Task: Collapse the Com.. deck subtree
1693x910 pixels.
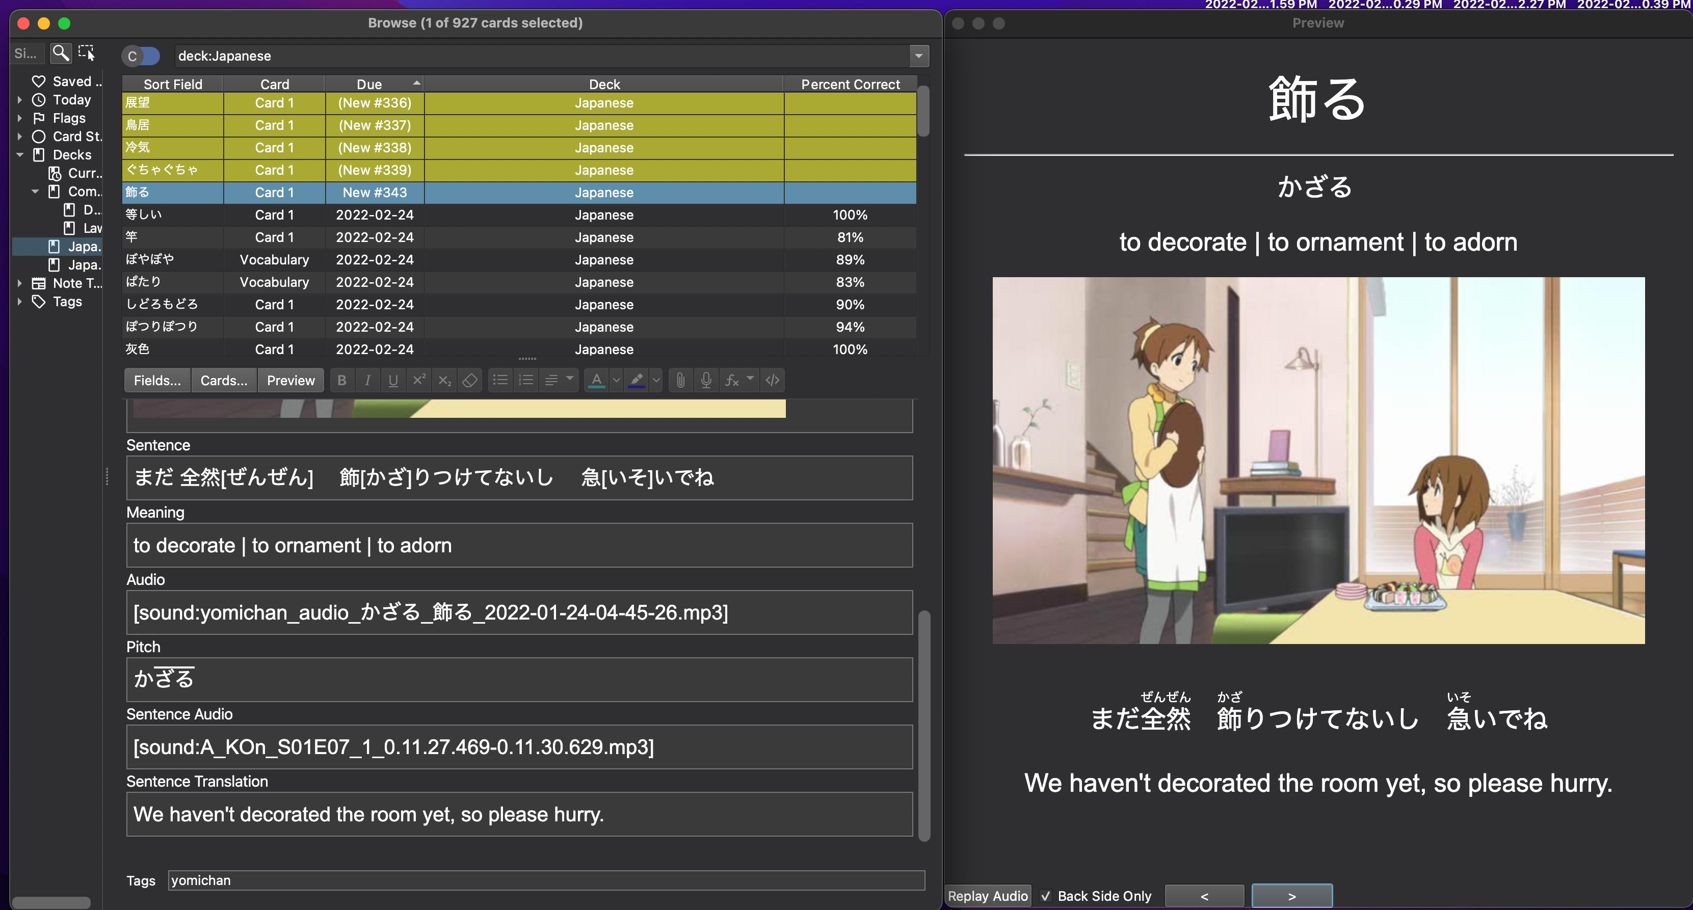Action: pos(35,192)
